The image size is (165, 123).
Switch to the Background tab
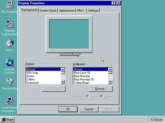point(29,10)
